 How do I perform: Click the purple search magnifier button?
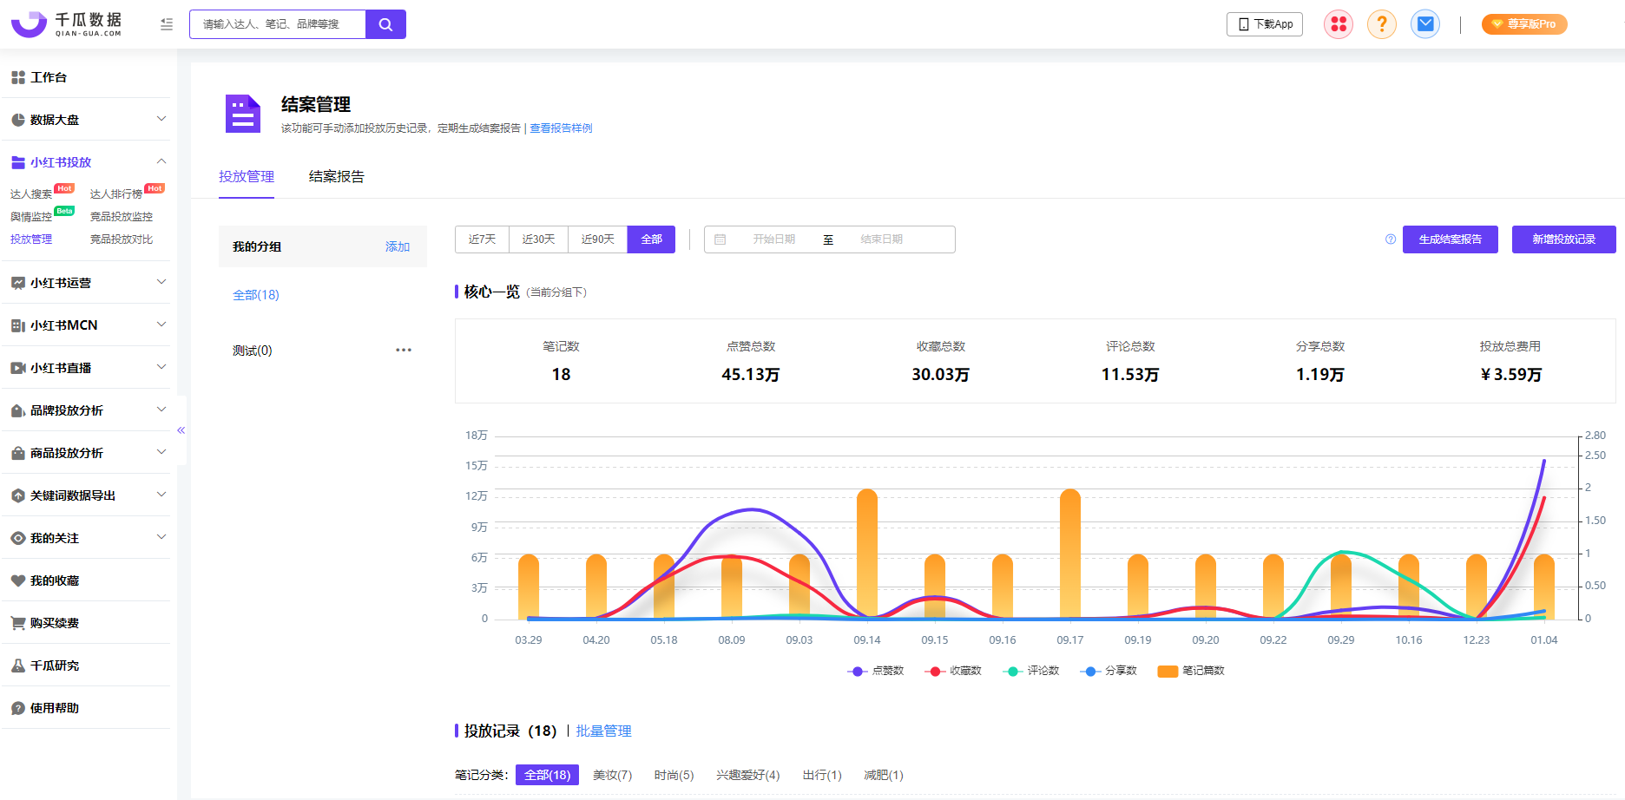385,24
